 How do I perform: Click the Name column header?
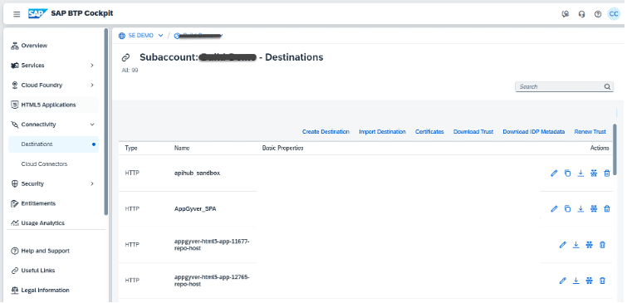(x=182, y=148)
